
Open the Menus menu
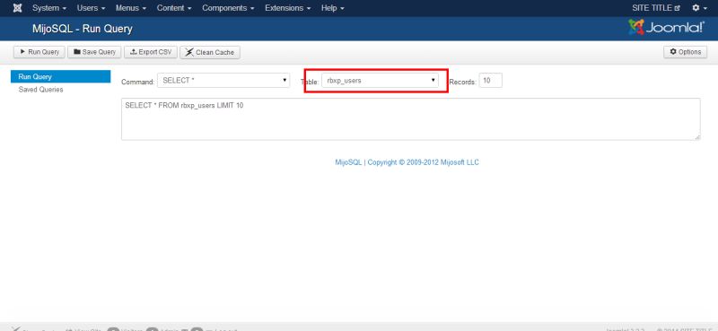pyautogui.click(x=131, y=8)
